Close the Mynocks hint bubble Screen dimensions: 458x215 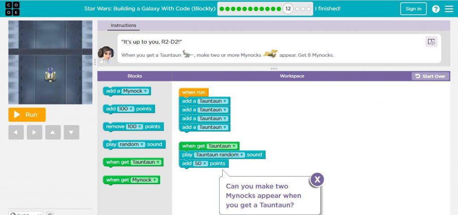coord(317,180)
